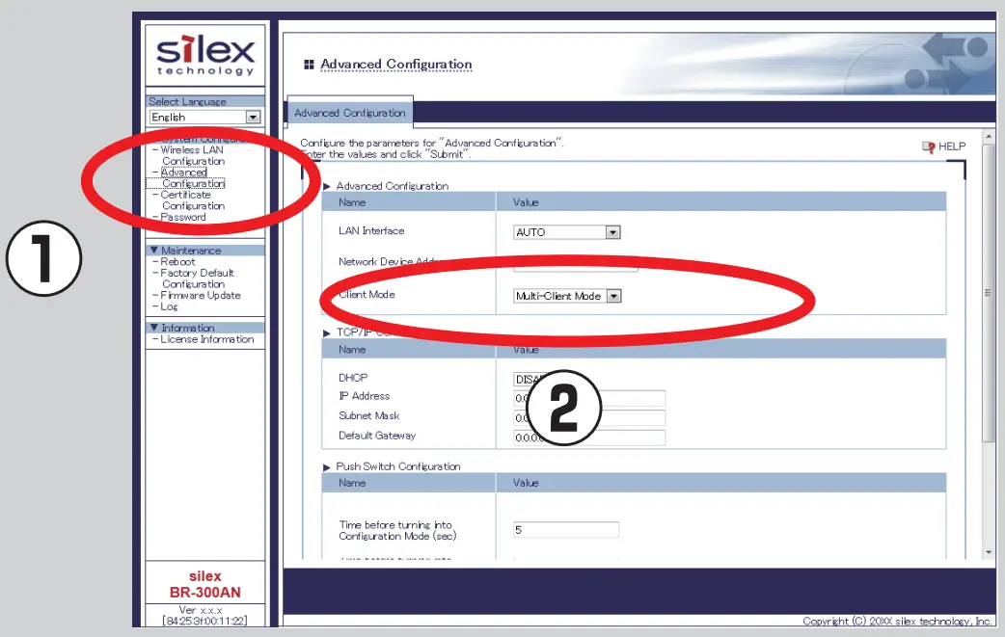Viewport: 1005px width, 637px height.
Task: Click the DHCP label
Action: click(x=353, y=378)
